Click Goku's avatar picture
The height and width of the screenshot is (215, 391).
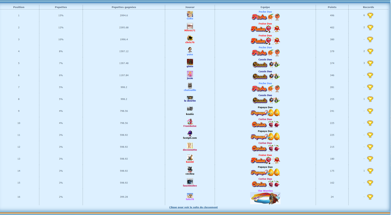tap(190, 14)
